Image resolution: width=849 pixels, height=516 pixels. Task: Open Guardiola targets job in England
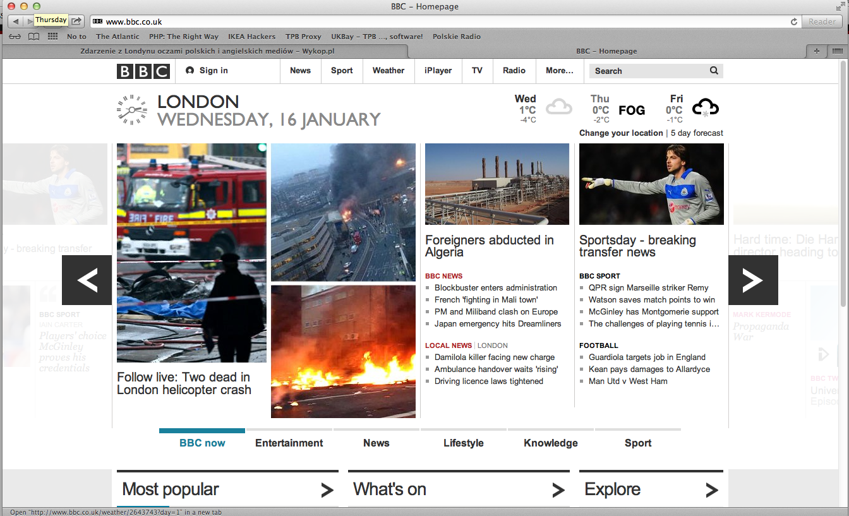(x=647, y=357)
